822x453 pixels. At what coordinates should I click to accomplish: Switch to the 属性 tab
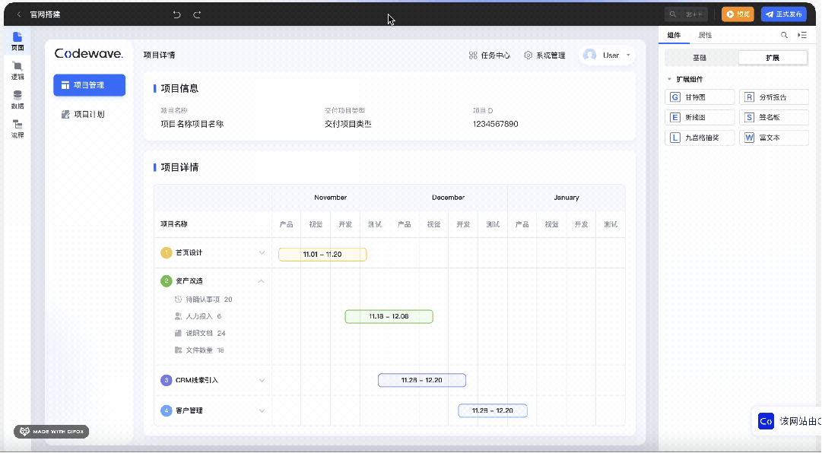click(706, 35)
